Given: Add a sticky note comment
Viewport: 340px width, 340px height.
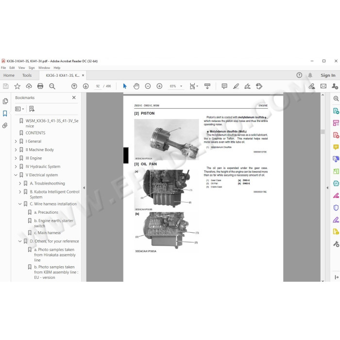Looking at the screenshot, I should point(224,86).
